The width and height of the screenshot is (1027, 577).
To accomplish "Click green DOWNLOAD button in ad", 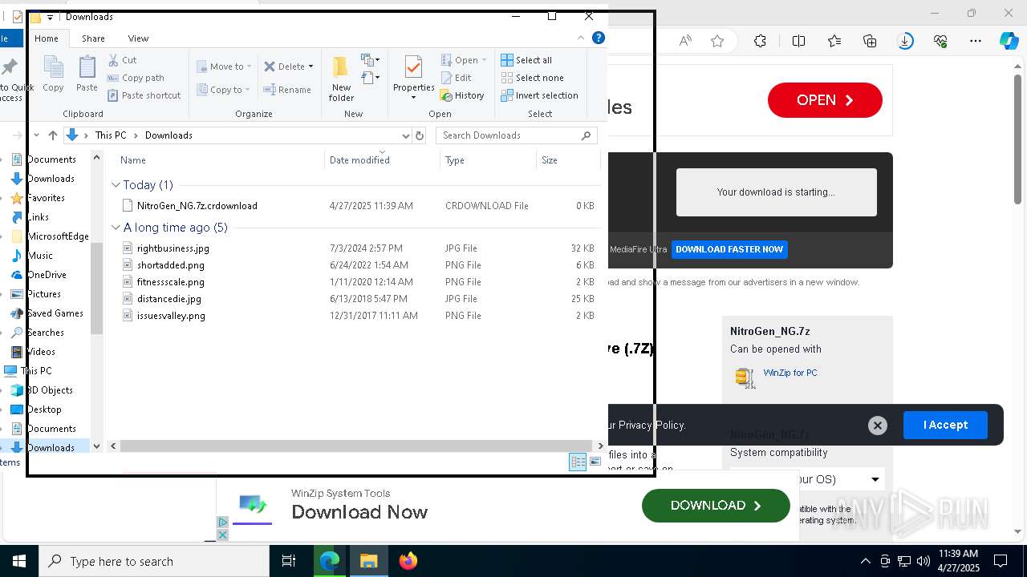I will click(716, 506).
